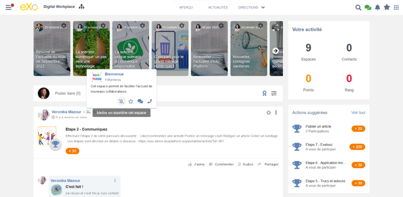Open chat with the Bienvenue space
The height and width of the screenshot is (197, 403).
click(x=140, y=101)
